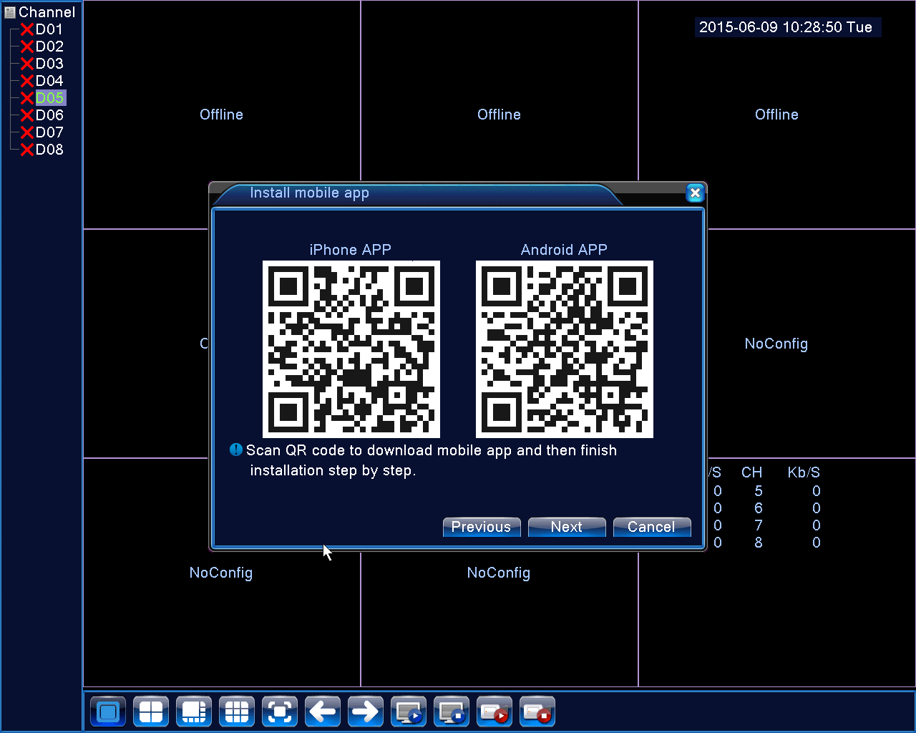Stop tour with monitor stop icon
This screenshot has height=733, width=916.
(x=452, y=712)
